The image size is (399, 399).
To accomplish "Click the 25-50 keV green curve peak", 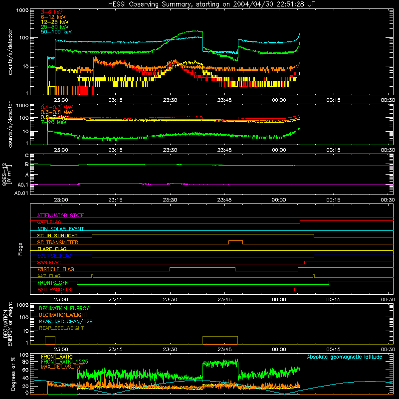I will point(196,31).
